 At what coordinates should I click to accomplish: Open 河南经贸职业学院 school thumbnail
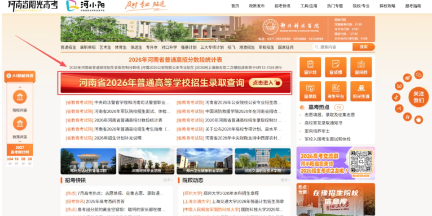click(x=146, y=161)
